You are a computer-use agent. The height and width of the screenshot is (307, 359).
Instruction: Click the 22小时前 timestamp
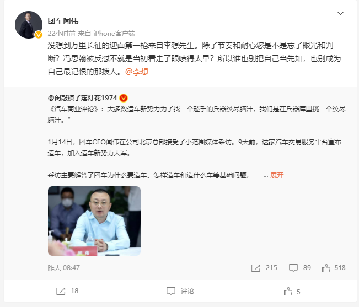[x=61, y=34]
